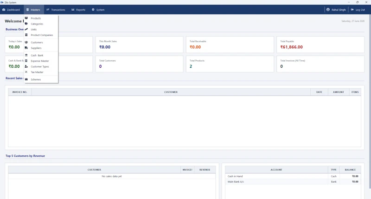This screenshot has height=199, width=371.
Task: Choose Schemes from Masters menu
Action: click(41, 79)
